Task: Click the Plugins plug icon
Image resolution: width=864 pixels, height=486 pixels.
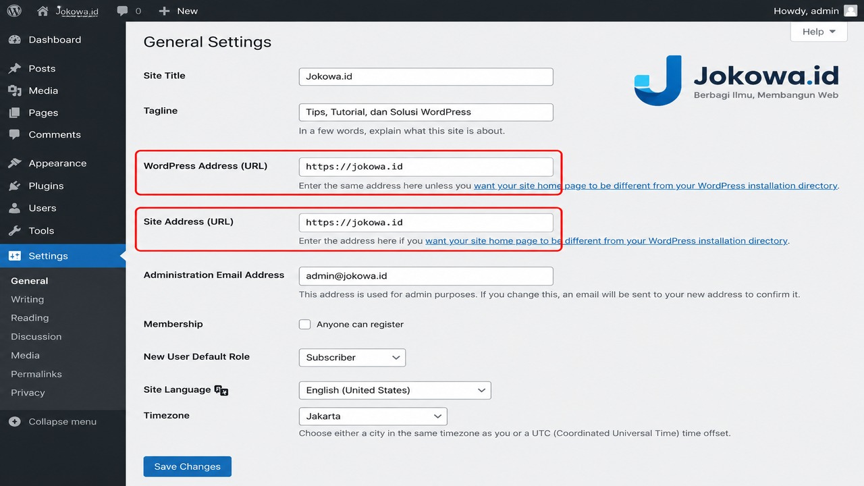Action: coord(14,186)
